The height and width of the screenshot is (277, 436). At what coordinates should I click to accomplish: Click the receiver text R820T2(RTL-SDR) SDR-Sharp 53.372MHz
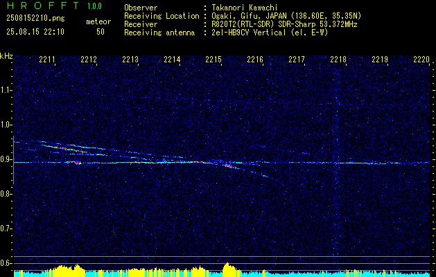pyautogui.click(x=284, y=24)
